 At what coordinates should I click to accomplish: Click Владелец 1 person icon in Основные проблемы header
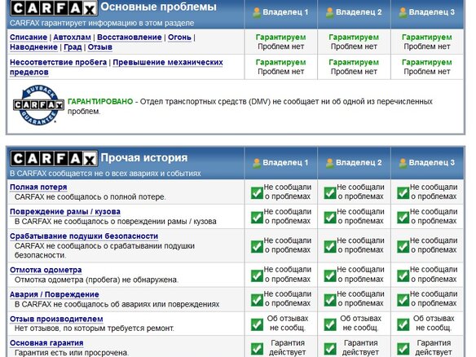click(x=257, y=12)
